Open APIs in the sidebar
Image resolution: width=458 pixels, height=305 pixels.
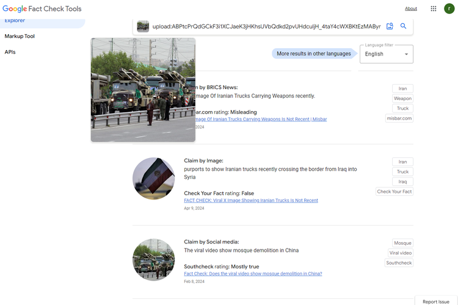pyautogui.click(x=10, y=52)
